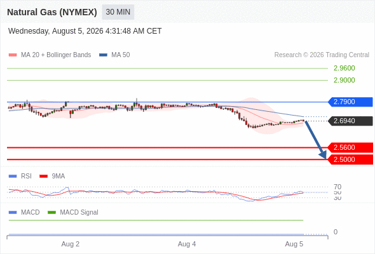Click the MACD Signal legend label
Viewport: 375px width, 254px height.
[79, 213]
